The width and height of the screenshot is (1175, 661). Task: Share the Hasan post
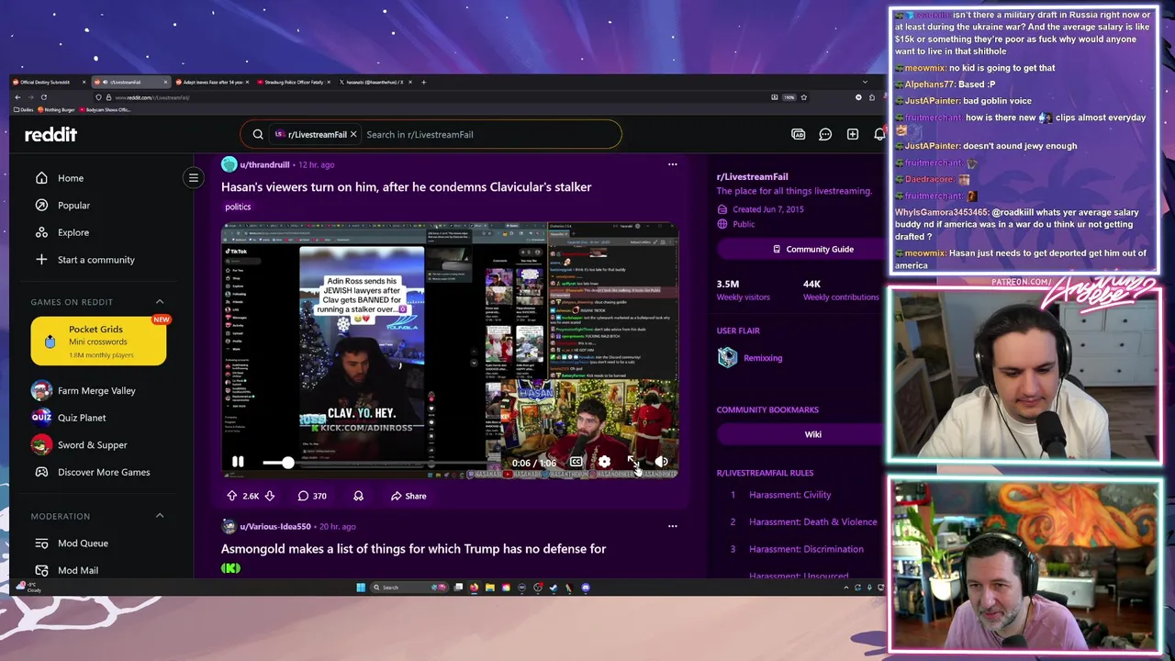pyautogui.click(x=408, y=496)
